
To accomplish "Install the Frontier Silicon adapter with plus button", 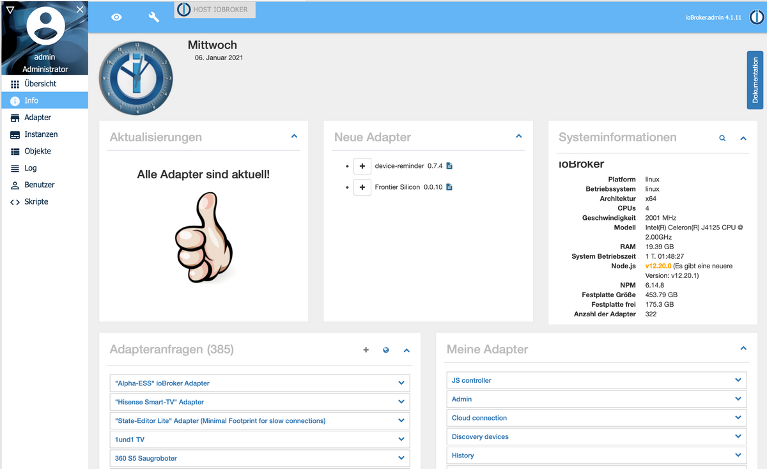I will click(362, 187).
